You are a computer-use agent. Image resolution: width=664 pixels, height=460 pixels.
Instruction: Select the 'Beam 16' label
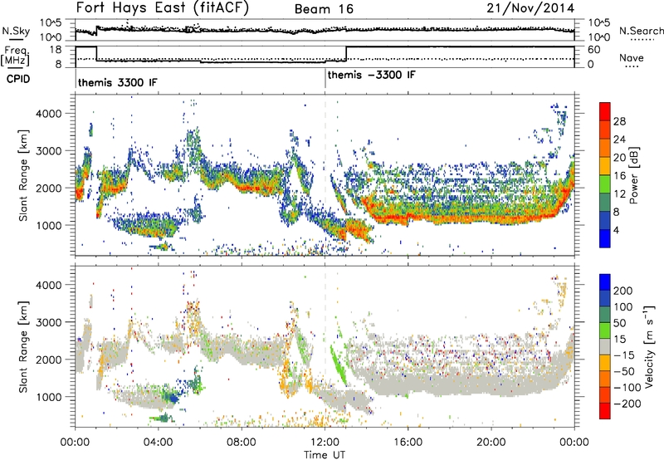click(x=324, y=9)
